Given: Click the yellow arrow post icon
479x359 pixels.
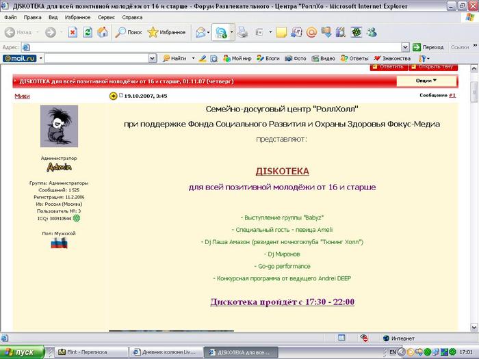Looking at the screenshot, I should click(113, 96).
